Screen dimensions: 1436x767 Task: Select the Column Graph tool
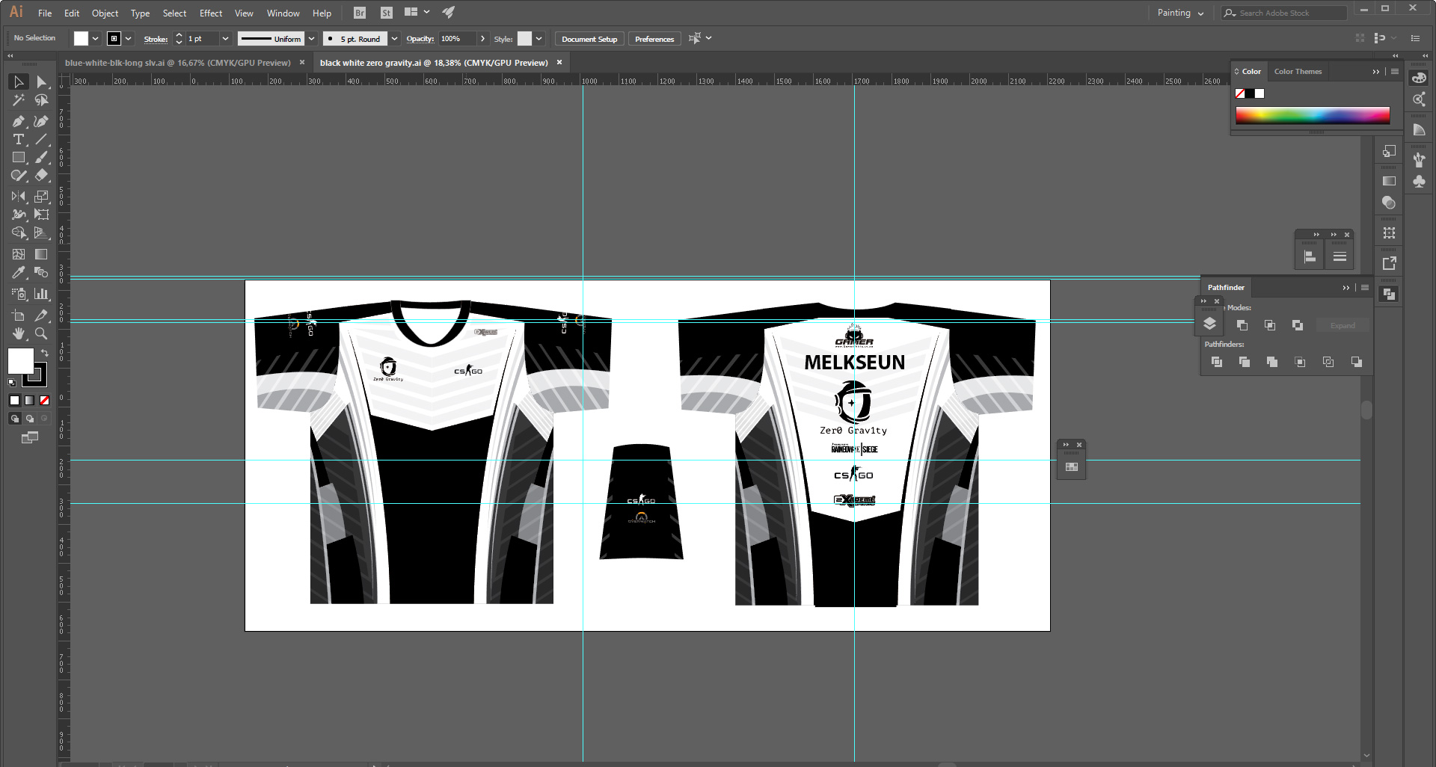tap(41, 294)
